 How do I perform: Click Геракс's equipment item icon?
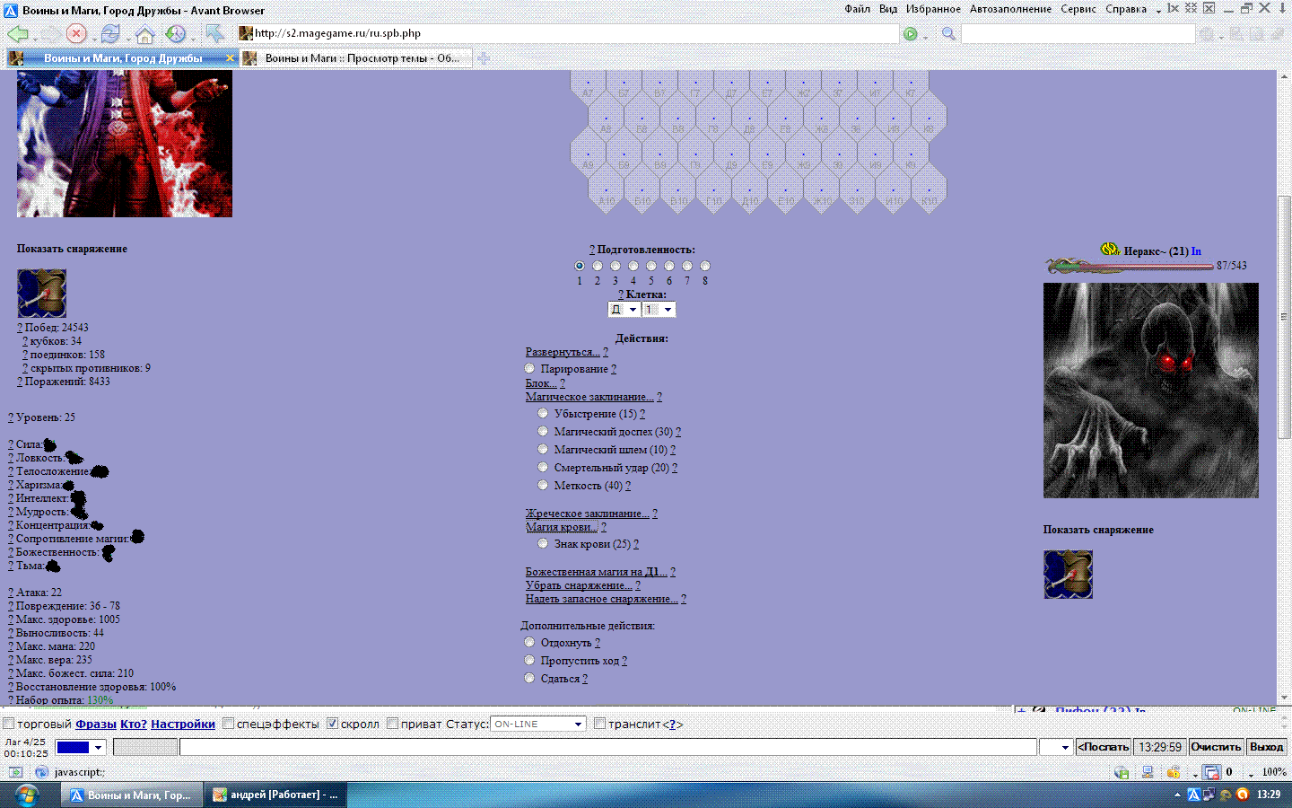coord(1068,575)
